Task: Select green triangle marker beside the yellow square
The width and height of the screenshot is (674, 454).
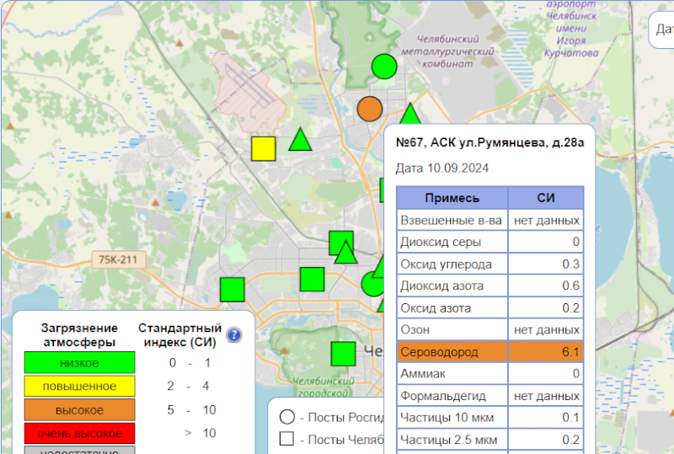Action: click(x=300, y=139)
